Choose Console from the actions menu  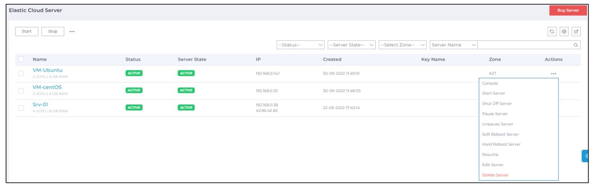[x=490, y=84]
